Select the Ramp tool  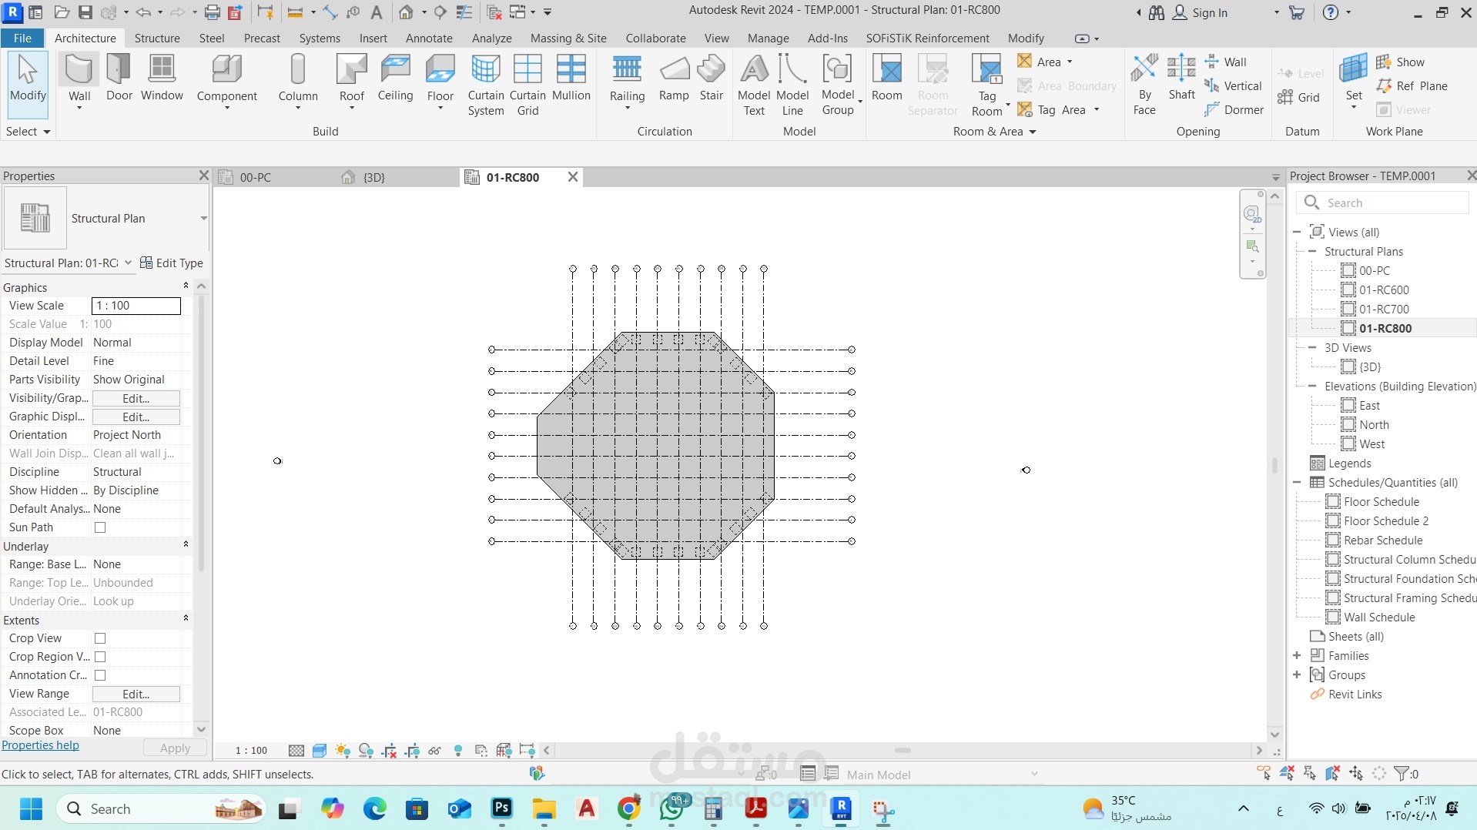tap(674, 79)
